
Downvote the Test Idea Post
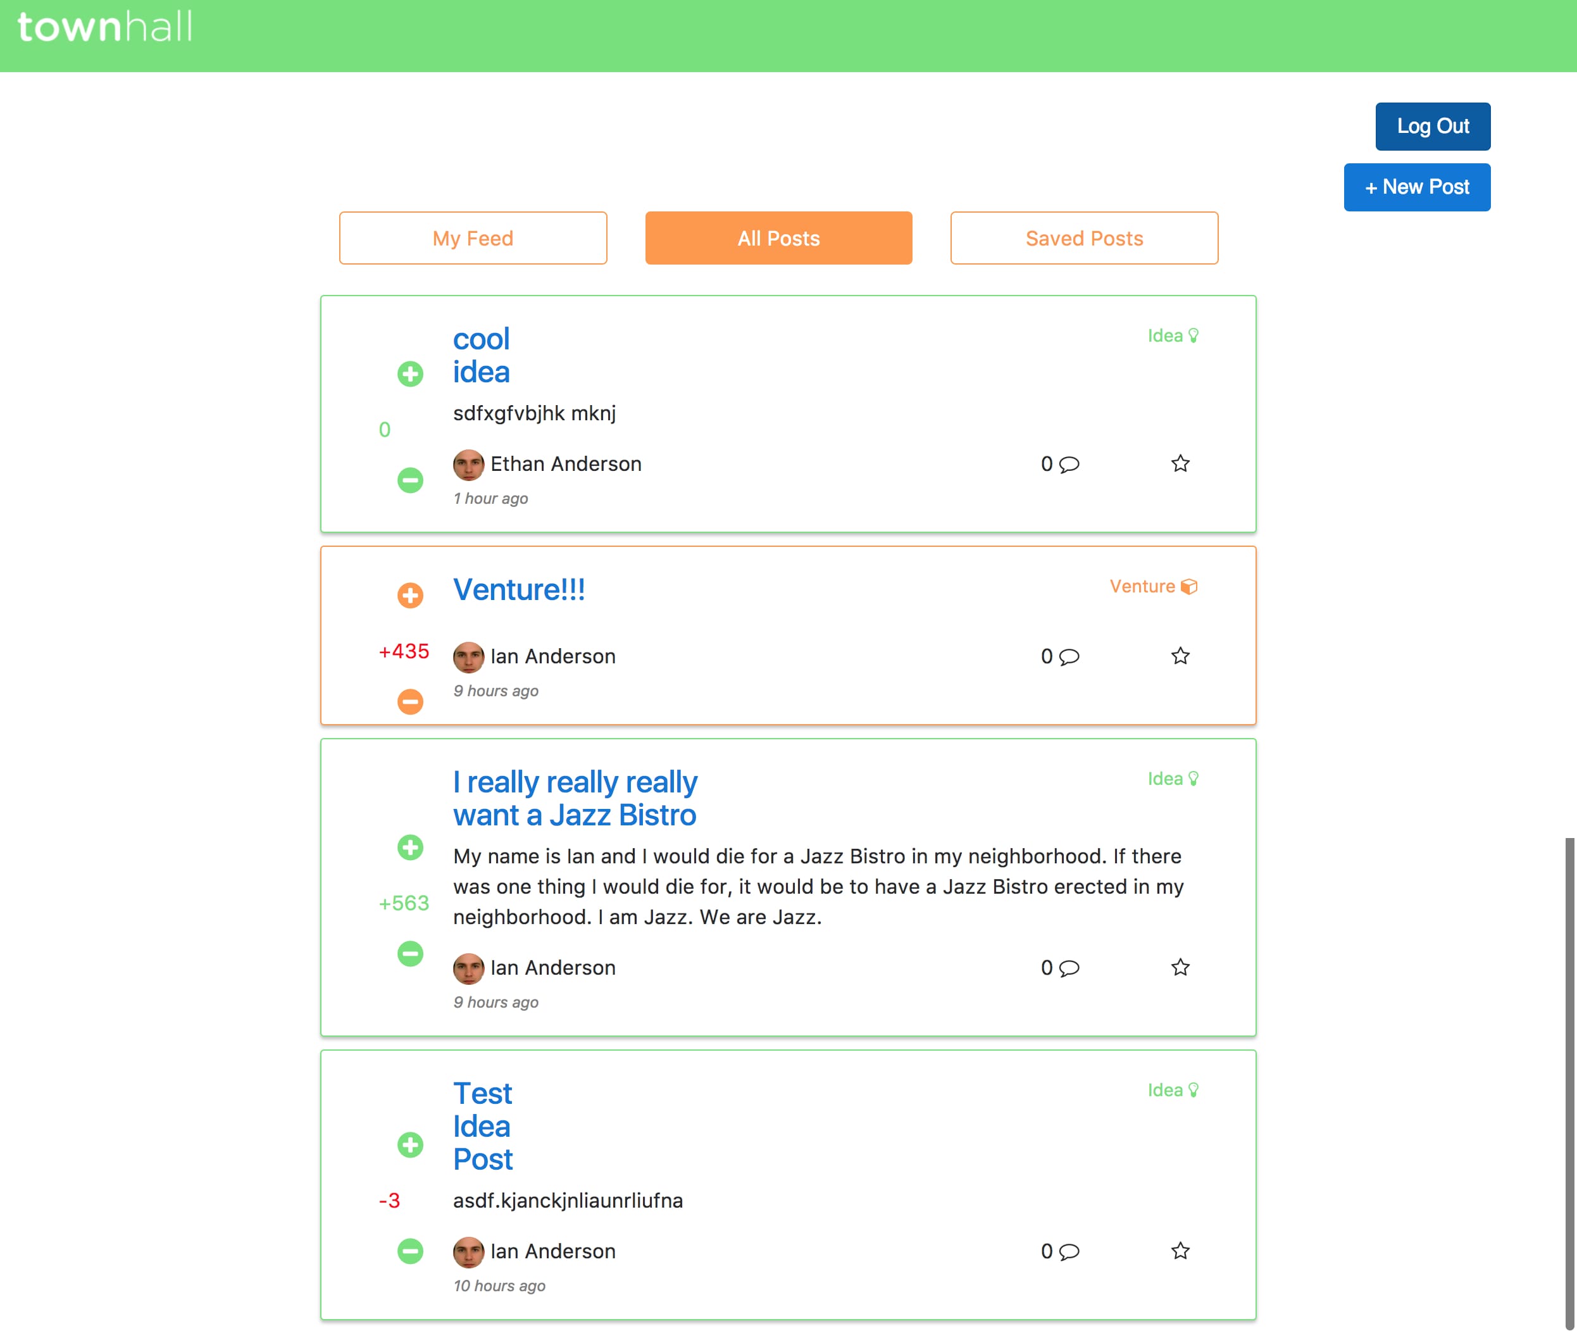click(x=410, y=1251)
